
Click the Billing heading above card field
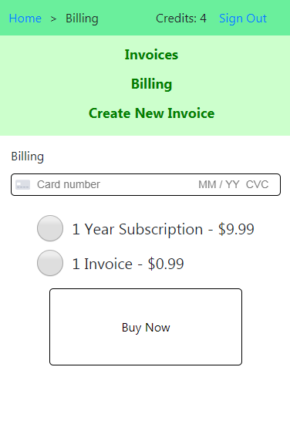(x=28, y=157)
